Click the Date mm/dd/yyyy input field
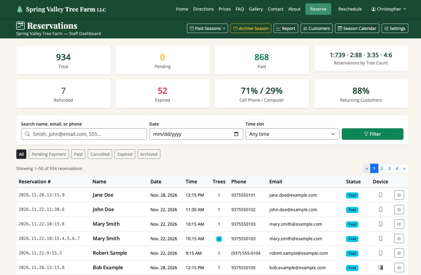Image resolution: width=421 pixels, height=275 pixels. click(x=196, y=134)
